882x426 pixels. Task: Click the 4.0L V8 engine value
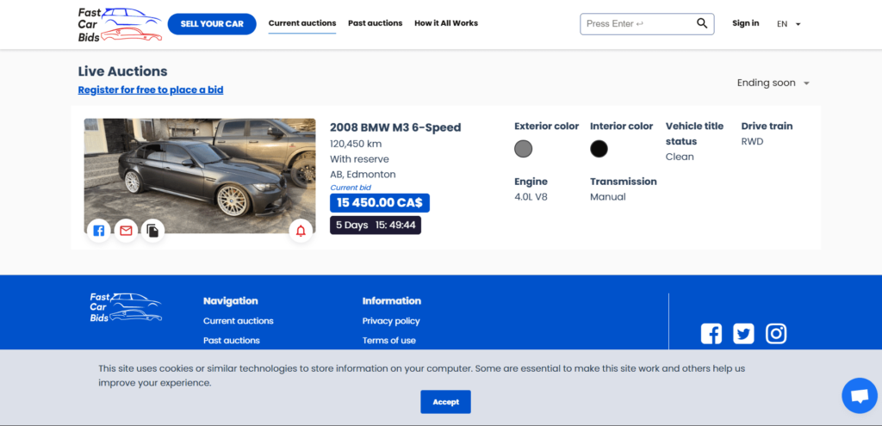[x=531, y=197]
